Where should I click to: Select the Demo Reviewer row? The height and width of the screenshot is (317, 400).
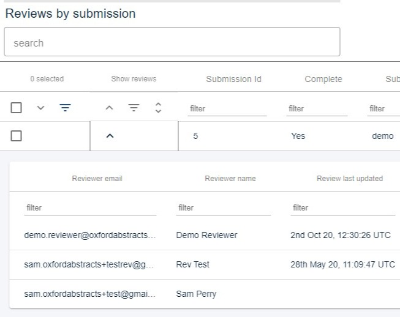point(206,235)
